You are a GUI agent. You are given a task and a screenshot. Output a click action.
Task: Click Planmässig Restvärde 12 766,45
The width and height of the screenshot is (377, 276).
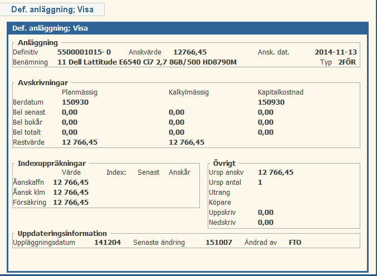pyautogui.click(x=80, y=142)
